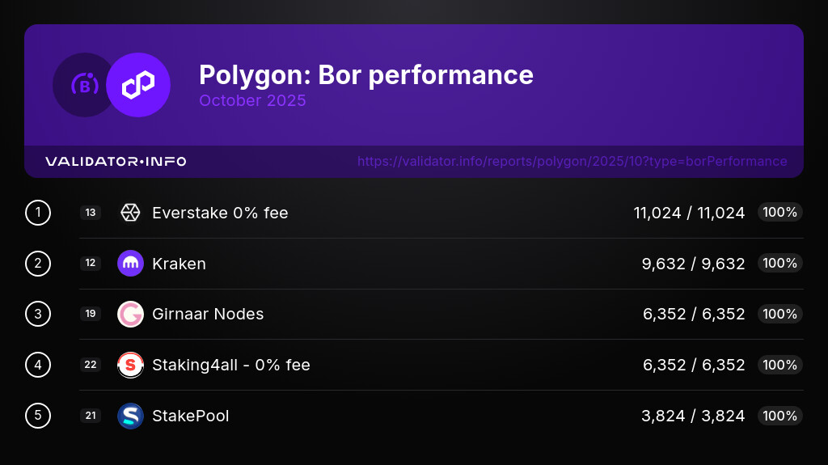Image resolution: width=828 pixels, height=465 pixels.
Task: Click Everstake's 100% performance badge
Action: tap(779, 213)
